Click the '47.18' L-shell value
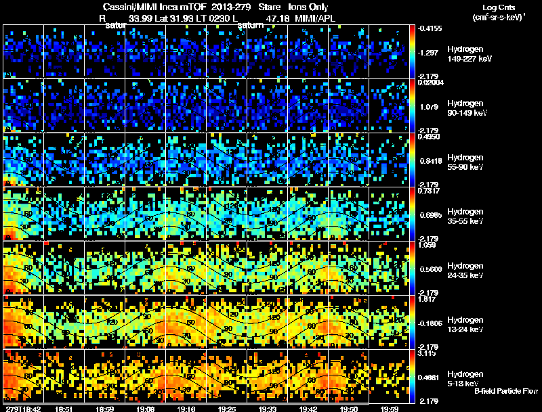The height and width of the screenshot is (412, 542). 277,18
